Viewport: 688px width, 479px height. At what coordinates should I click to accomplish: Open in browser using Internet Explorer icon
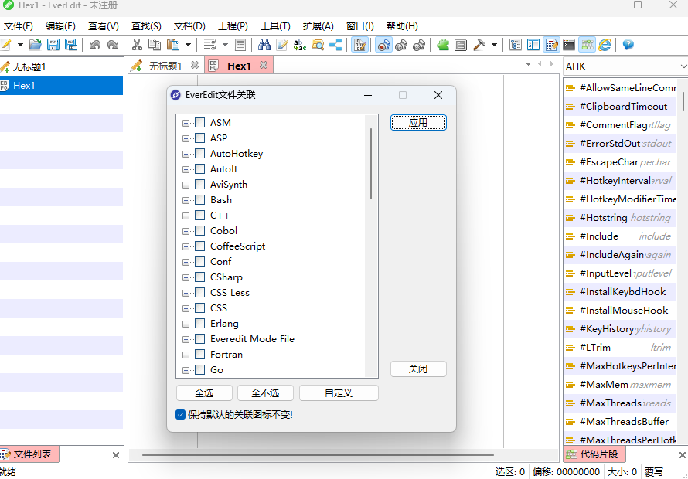pyautogui.click(x=605, y=45)
